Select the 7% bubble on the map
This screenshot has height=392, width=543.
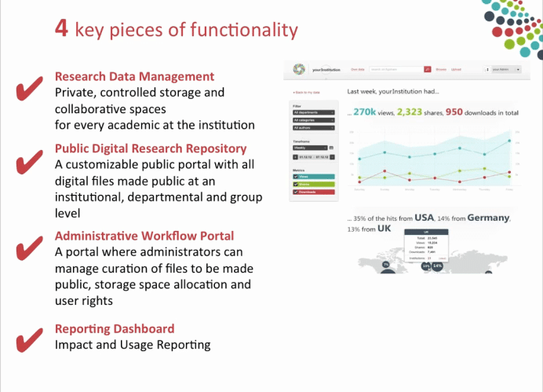[386, 265]
